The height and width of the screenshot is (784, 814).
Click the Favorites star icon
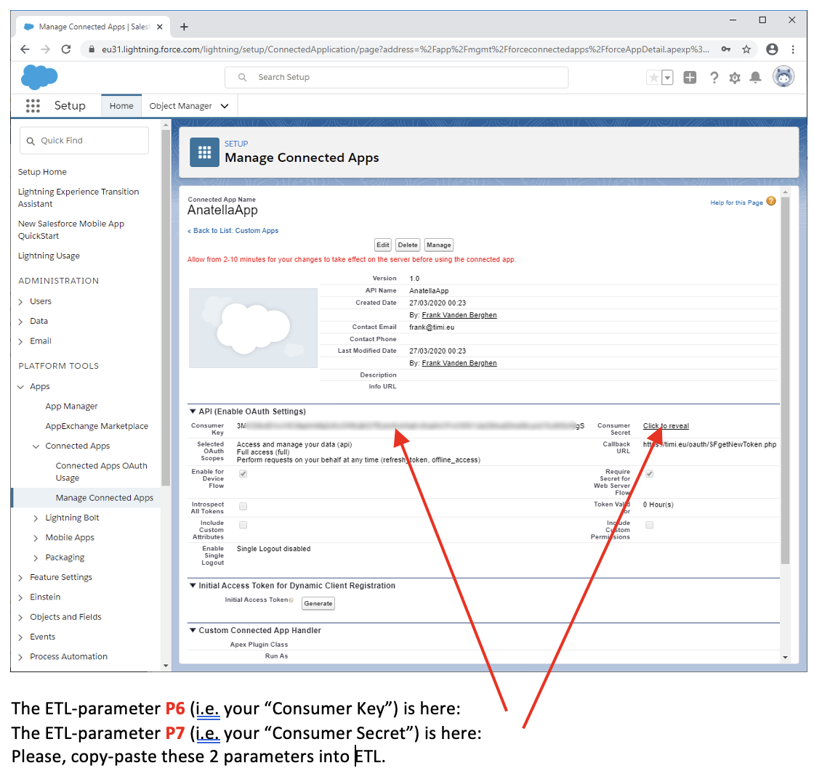(x=654, y=78)
